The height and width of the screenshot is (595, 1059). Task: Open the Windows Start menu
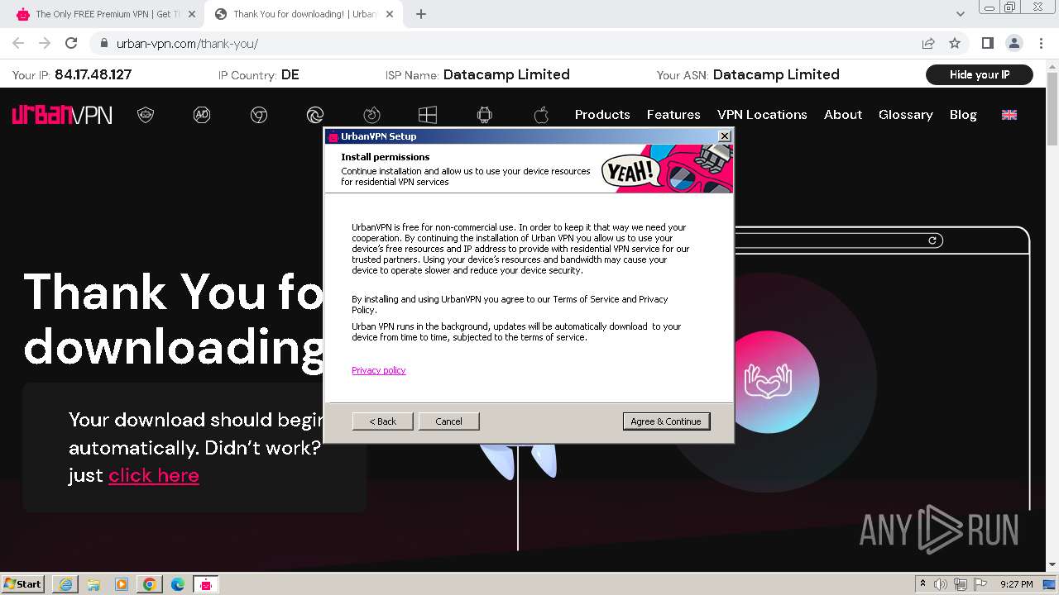click(23, 583)
